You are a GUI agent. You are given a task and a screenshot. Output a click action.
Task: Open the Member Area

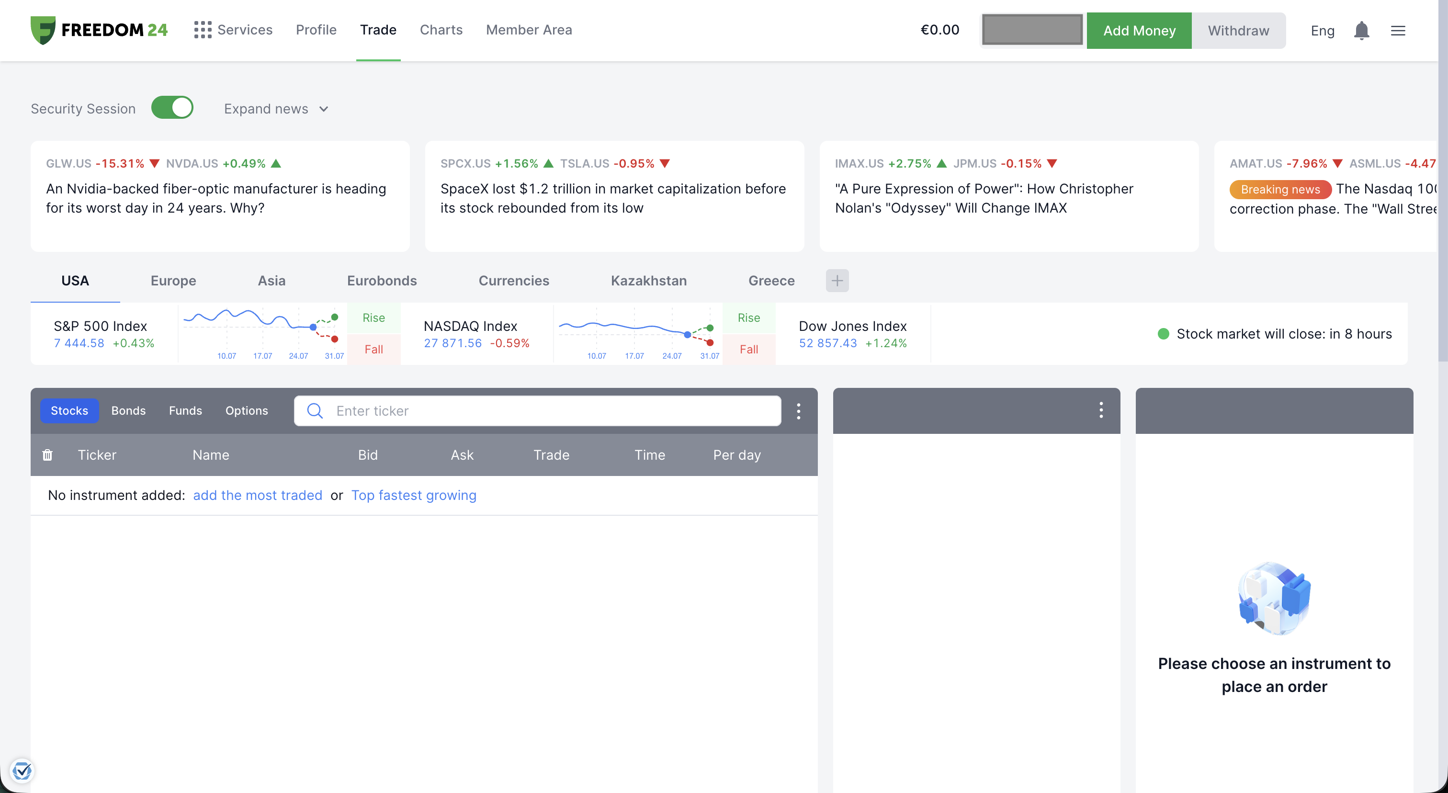click(529, 30)
